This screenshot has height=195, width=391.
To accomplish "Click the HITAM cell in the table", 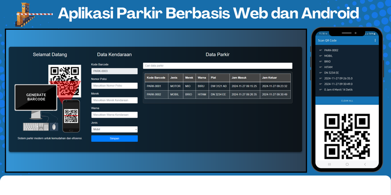I will (x=202, y=95).
